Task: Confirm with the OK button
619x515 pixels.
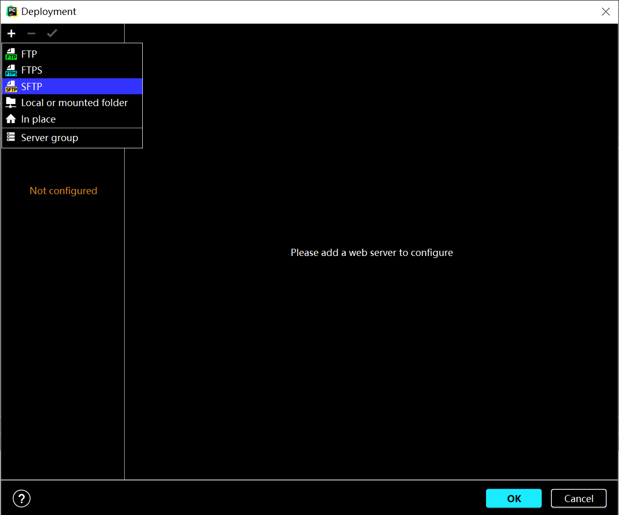Action: coord(514,499)
